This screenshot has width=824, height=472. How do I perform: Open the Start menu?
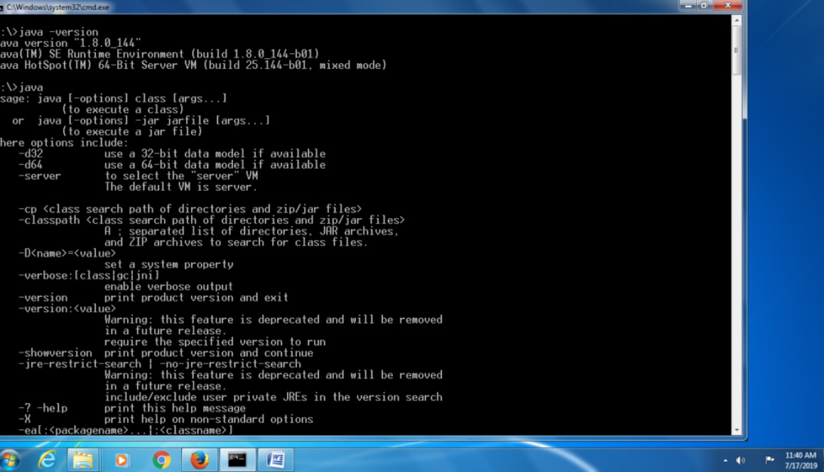(9, 459)
